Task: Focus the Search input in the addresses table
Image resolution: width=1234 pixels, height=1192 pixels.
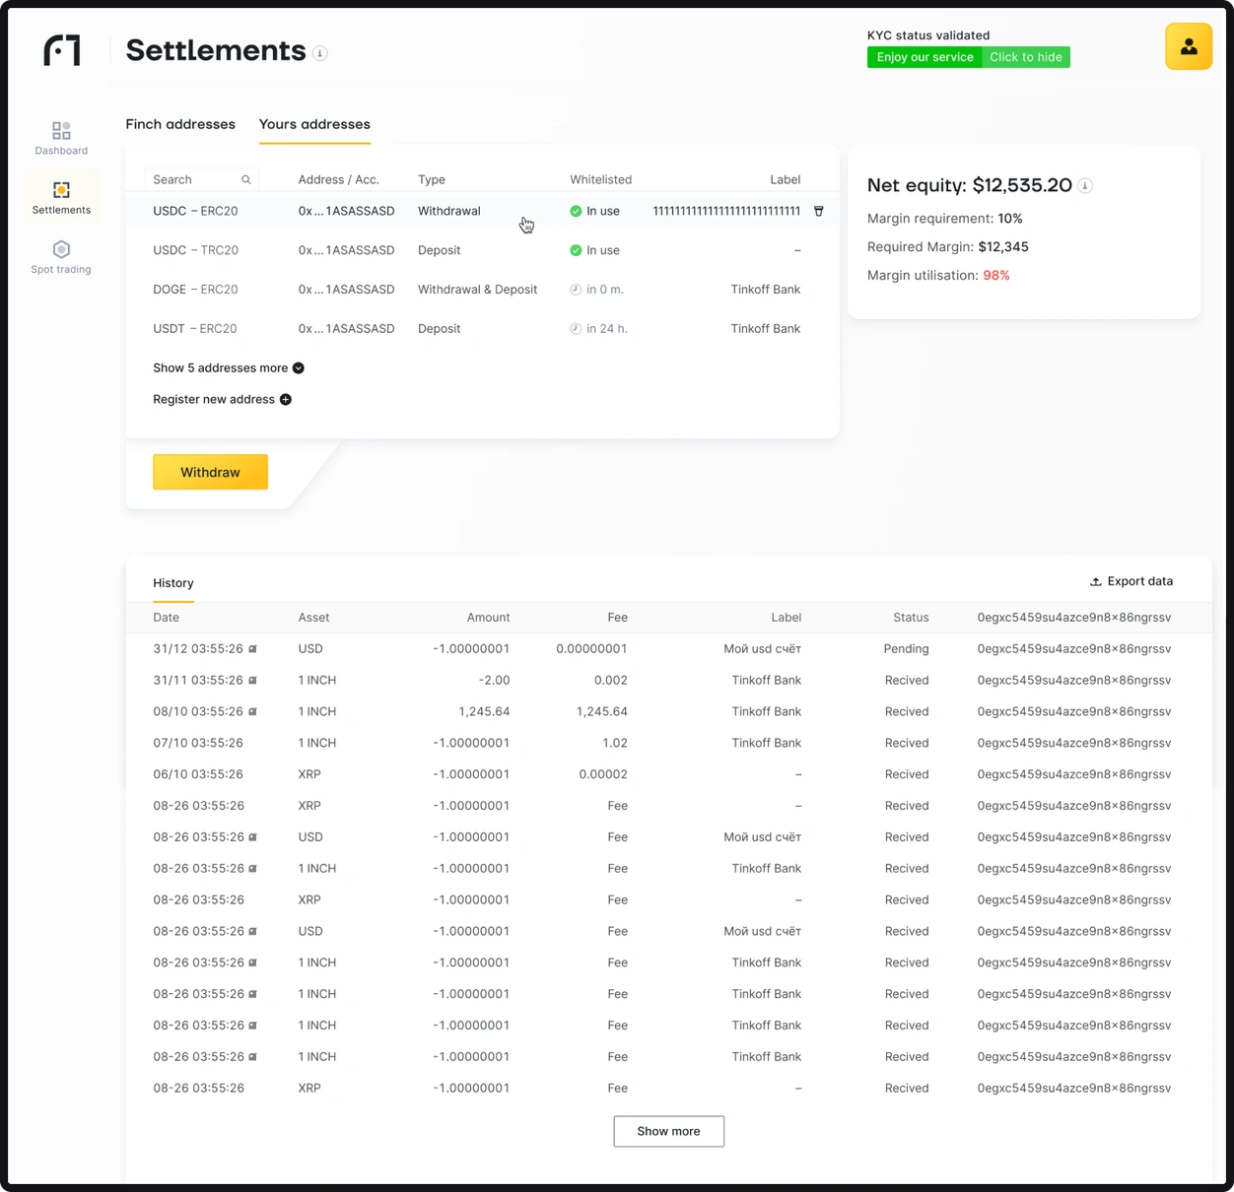Action: coord(202,179)
